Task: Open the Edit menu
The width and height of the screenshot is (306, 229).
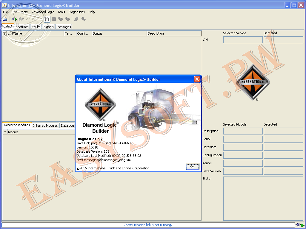Action: pos(14,12)
